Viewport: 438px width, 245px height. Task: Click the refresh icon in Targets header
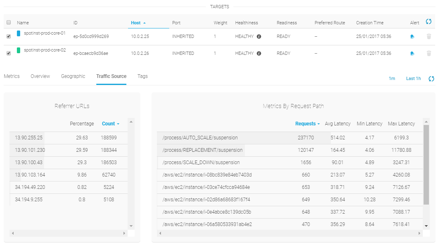(x=429, y=21)
